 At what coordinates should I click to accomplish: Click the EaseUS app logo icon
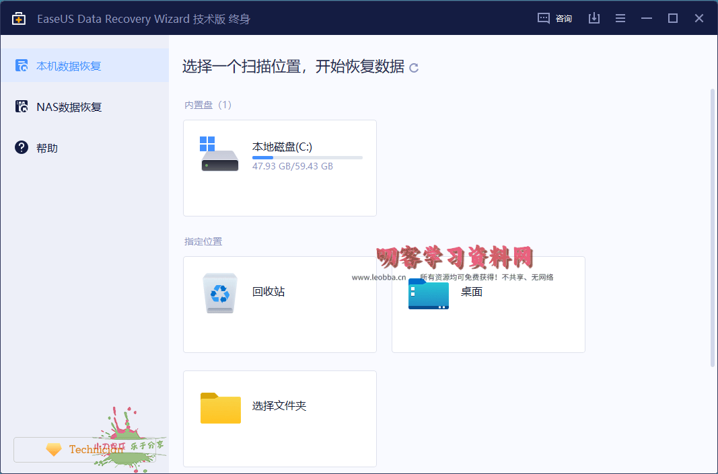coord(19,18)
